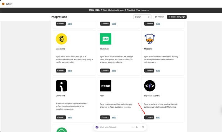Click the black Omnisend logo icon
The image size is (222, 132).
[x=61, y=86]
